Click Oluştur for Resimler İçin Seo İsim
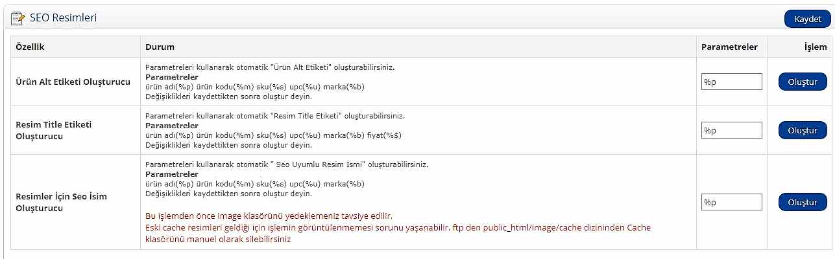Viewport: 835px width, 259px height. [x=803, y=202]
